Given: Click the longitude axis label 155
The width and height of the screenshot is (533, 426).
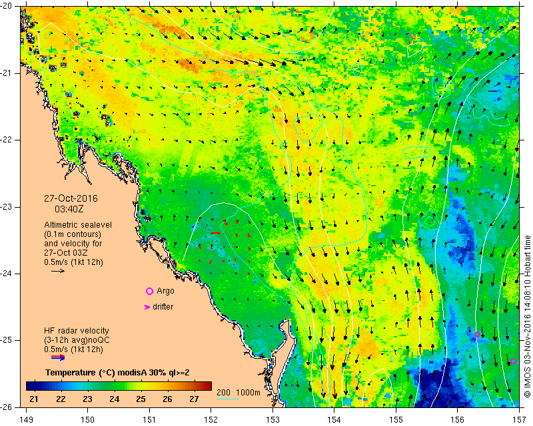Looking at the screenshot, I should [x=396, y=420].
